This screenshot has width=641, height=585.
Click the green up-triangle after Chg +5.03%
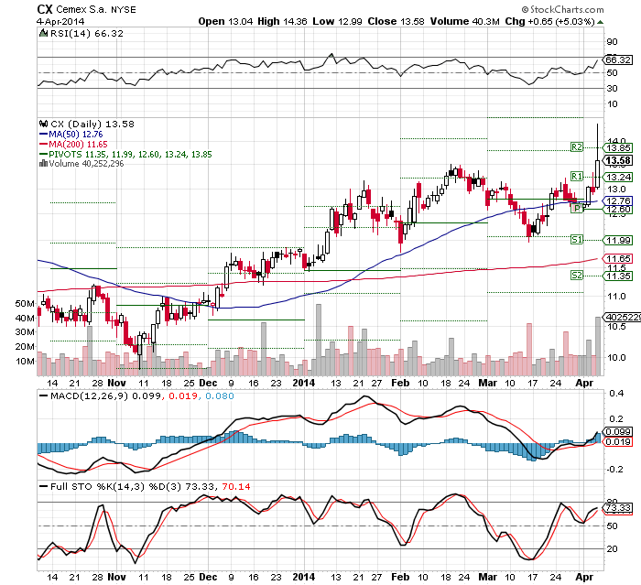click(x=600, y=22)
